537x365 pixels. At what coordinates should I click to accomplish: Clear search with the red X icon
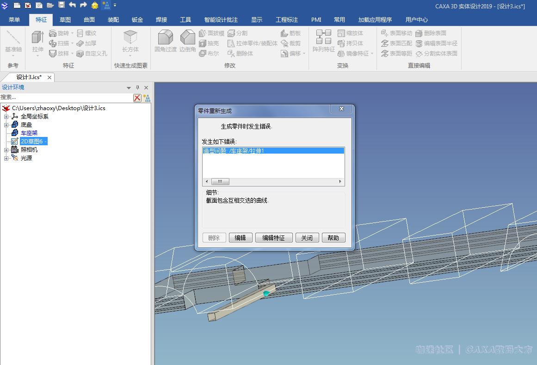[137, 98]
